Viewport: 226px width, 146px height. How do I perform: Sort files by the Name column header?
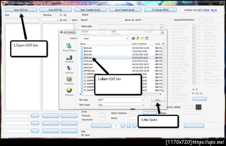pyautogui.click(x=105, y=44)
